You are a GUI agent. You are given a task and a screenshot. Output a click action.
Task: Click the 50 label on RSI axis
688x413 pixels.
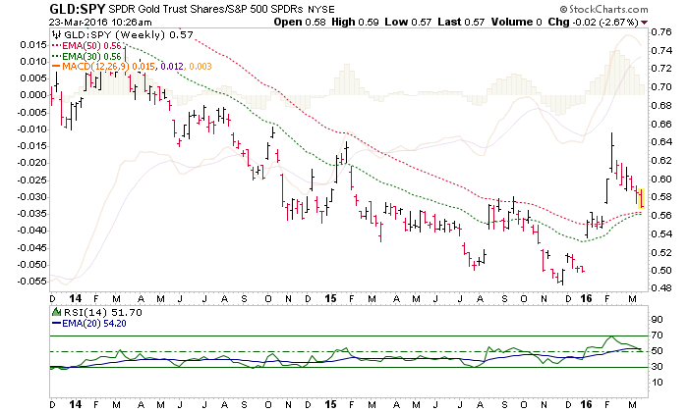point(657,351)
